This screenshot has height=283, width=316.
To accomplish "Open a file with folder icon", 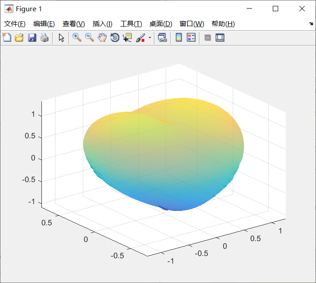I will click(x=19, y=37).
